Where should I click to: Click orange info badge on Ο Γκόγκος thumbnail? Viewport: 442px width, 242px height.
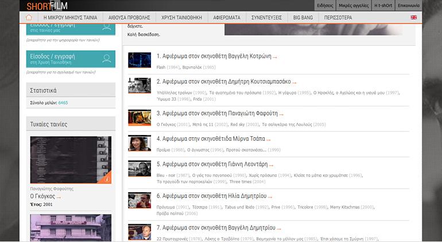click(107, 180)
